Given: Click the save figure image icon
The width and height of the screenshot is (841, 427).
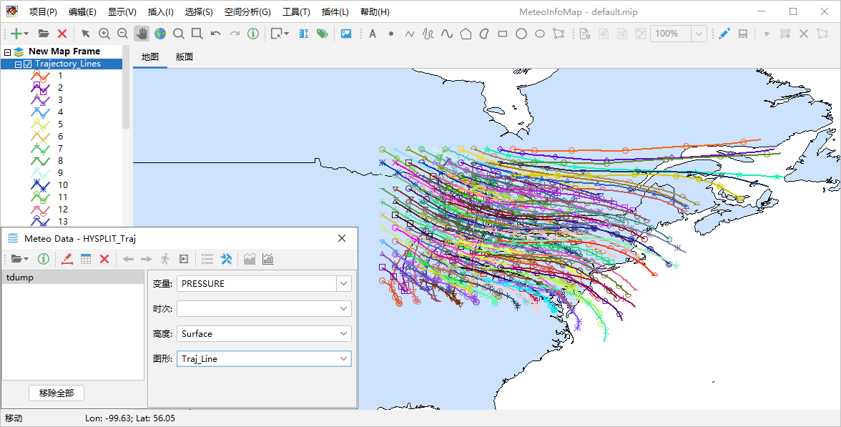Looking at the screenshot, I should 346,34.
